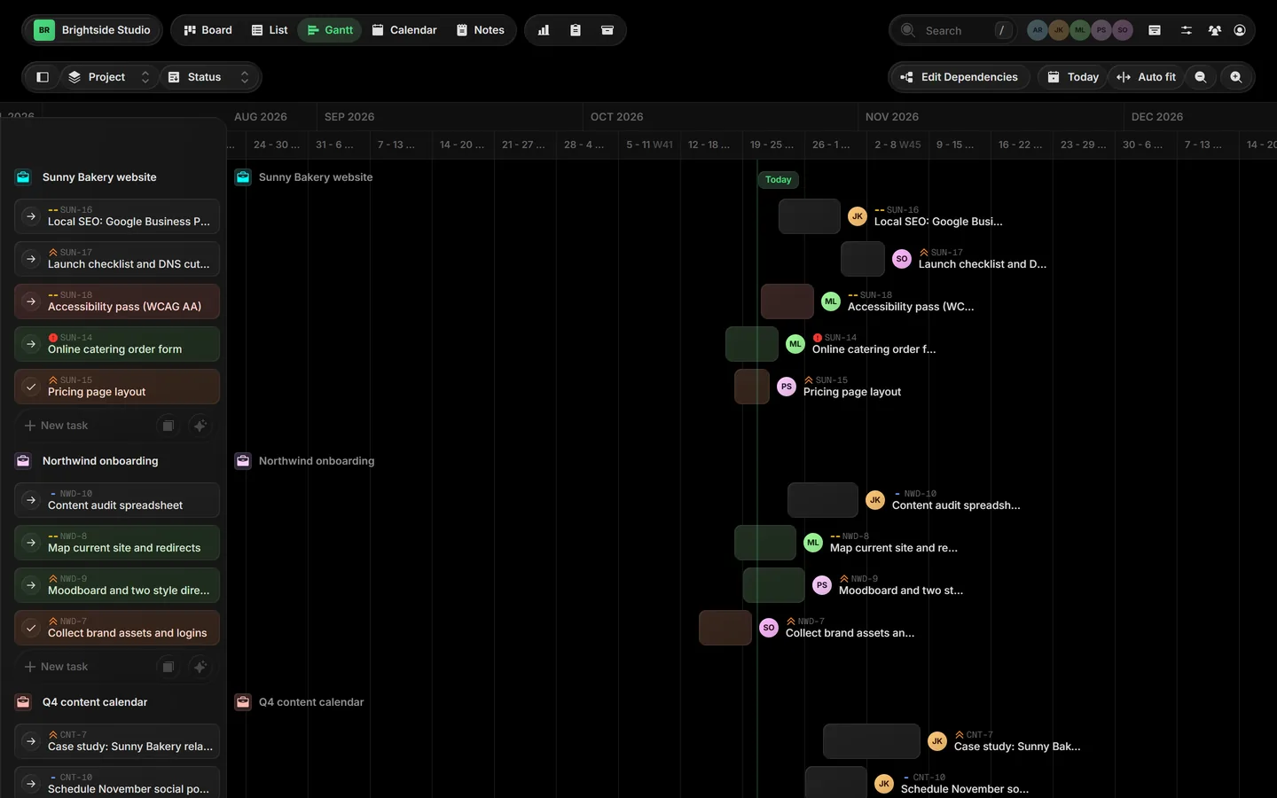Zoom in the Gantt timeline
This screenshot has width=1277, height=798.
pyautogui.click(x=1236, y=77)
